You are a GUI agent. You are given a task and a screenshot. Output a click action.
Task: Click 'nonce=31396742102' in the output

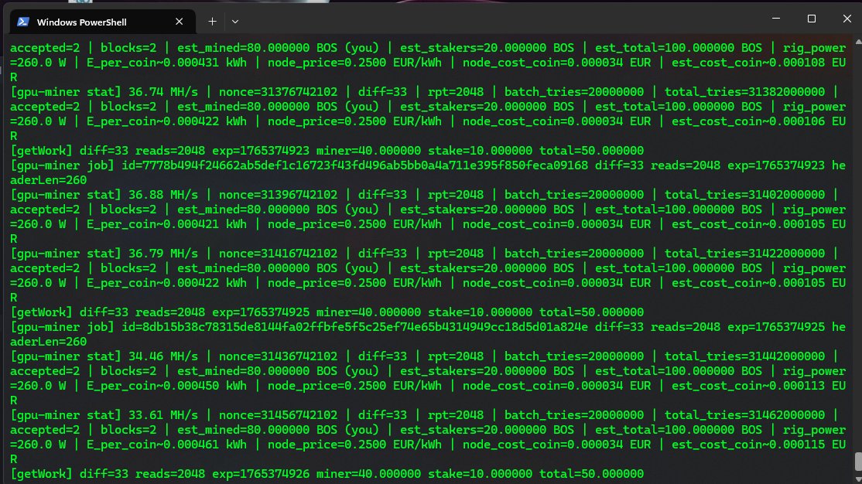[x=278, y=195]
